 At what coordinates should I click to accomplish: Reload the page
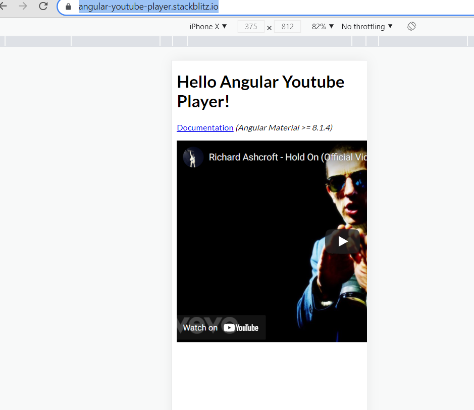click(x=43, y=8)
